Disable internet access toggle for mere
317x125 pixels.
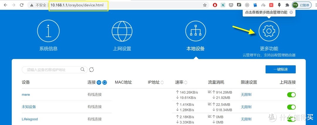[291, 95]
